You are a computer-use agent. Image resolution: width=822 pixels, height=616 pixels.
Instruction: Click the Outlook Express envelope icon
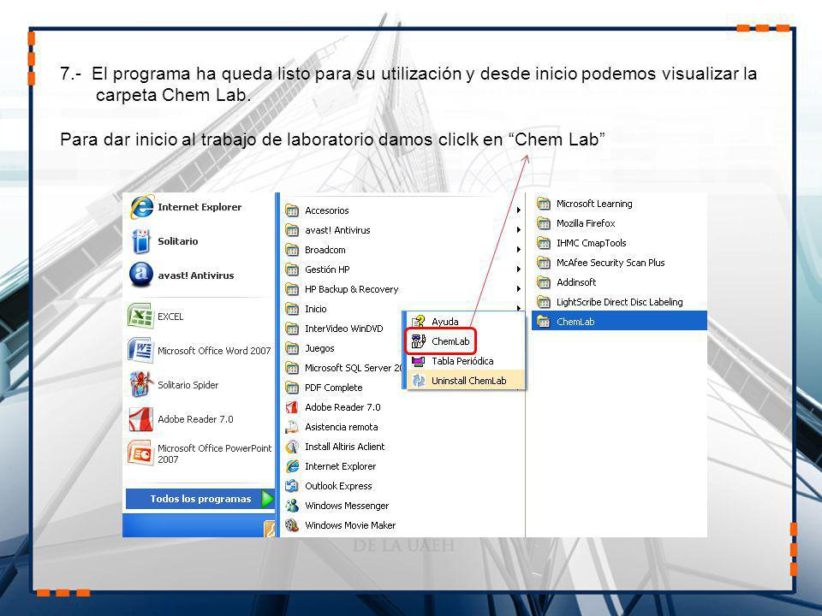(x=292, y=486)
